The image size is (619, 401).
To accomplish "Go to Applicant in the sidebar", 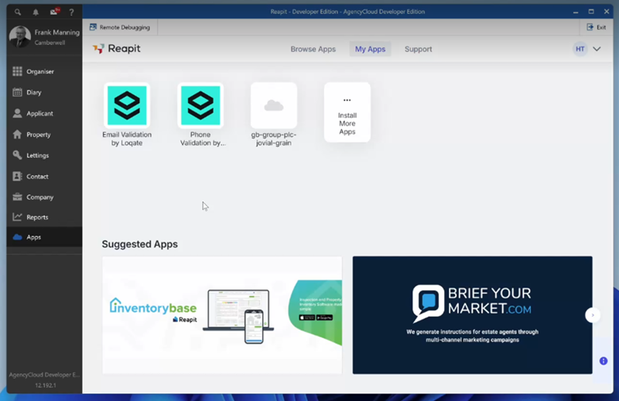I will [x=44, y=113].
